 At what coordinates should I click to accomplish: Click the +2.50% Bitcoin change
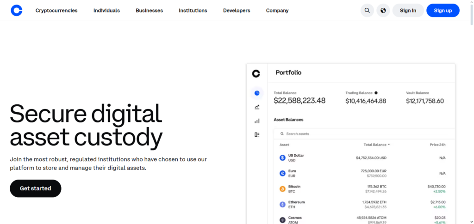point(440,192)
